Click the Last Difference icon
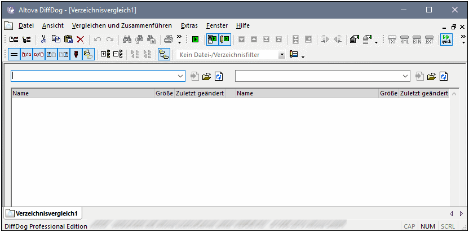The width and height of the screenshot is (469, 232). tap(266, 39)
